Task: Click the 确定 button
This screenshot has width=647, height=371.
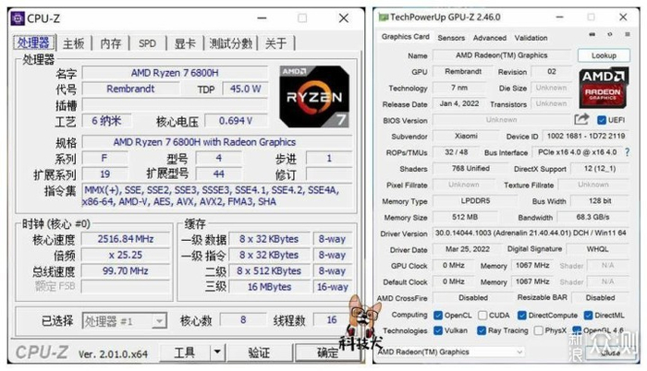Action: tap(327, 353)
